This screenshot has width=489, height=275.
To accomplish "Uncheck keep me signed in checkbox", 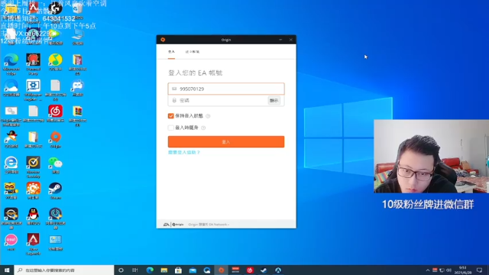I will pyautogui.click(x=170, y=116).
